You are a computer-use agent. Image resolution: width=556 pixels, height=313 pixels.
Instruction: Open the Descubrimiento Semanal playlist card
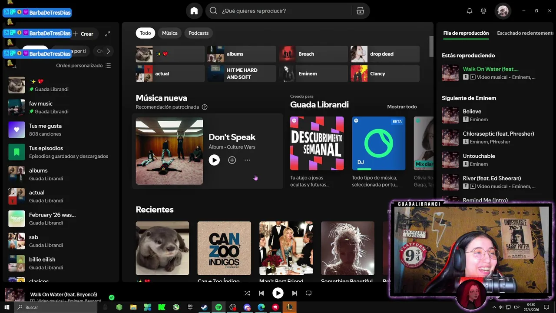(317, 152)
